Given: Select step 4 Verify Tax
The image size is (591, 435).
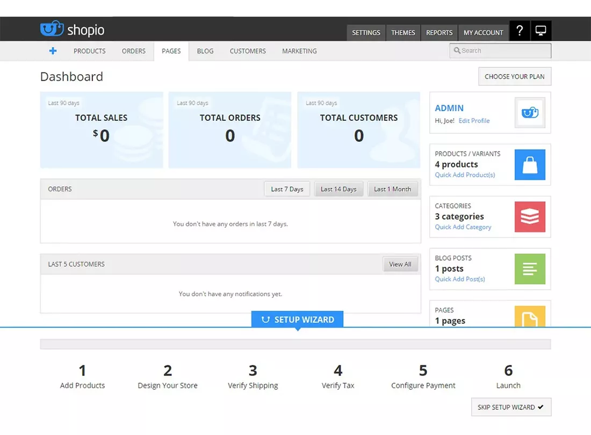Looking at the screenshot, I should (x=338, y=376).
